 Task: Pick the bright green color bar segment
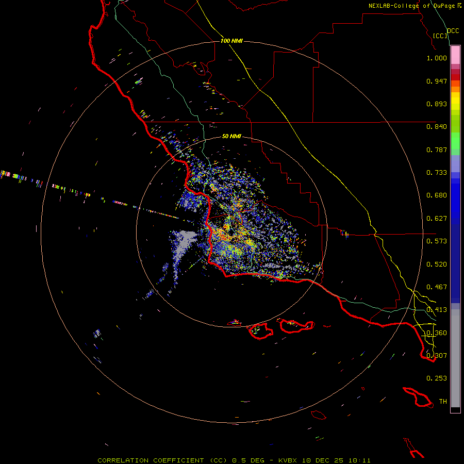pos(455,141)
